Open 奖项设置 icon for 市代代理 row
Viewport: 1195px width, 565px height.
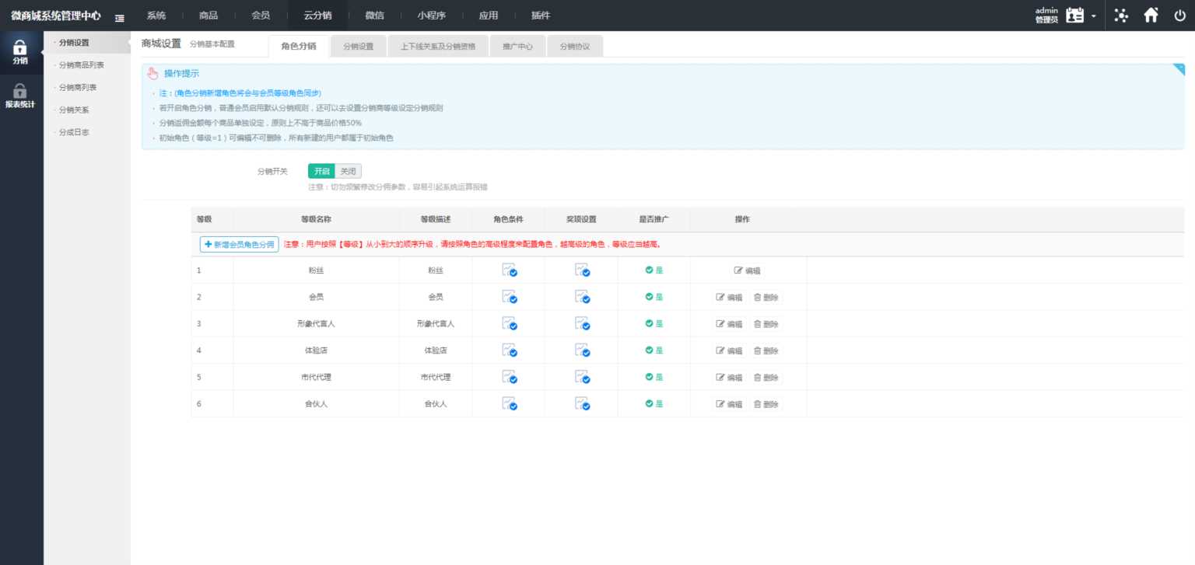point(582,377)
